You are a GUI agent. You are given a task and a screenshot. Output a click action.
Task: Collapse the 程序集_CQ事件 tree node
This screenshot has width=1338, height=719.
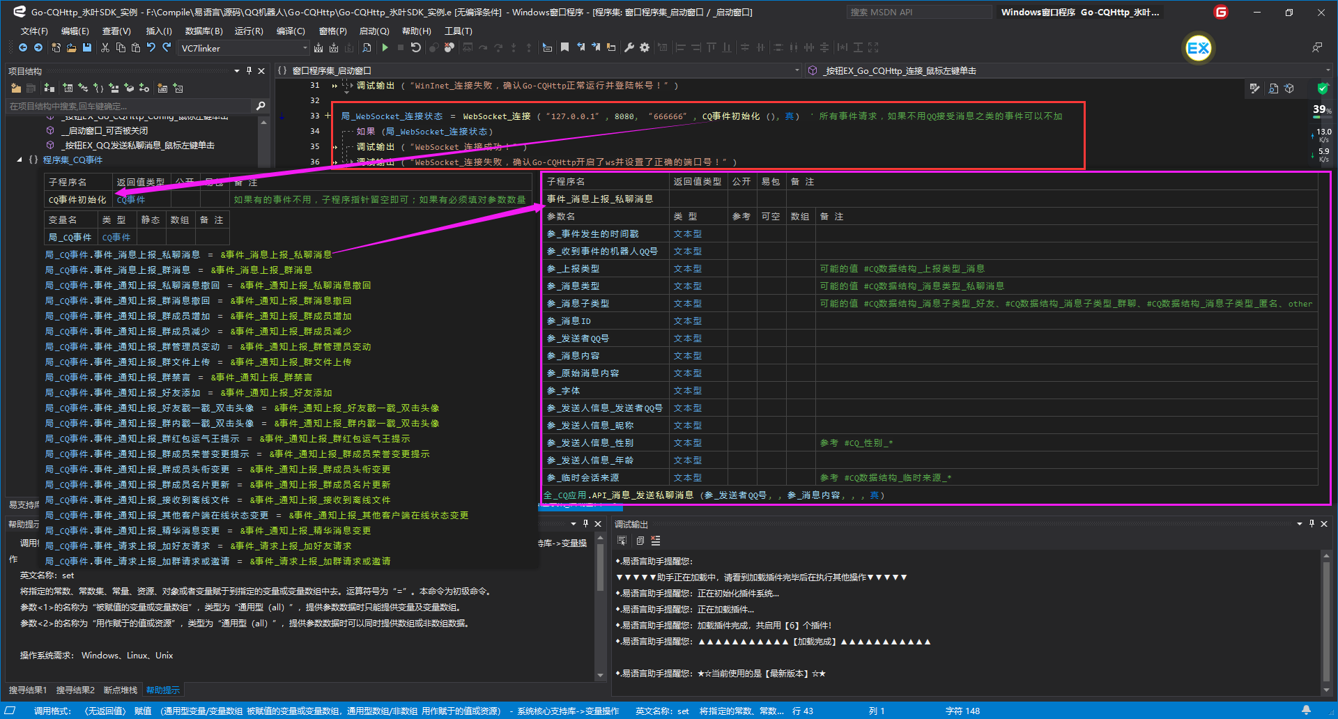20,160
